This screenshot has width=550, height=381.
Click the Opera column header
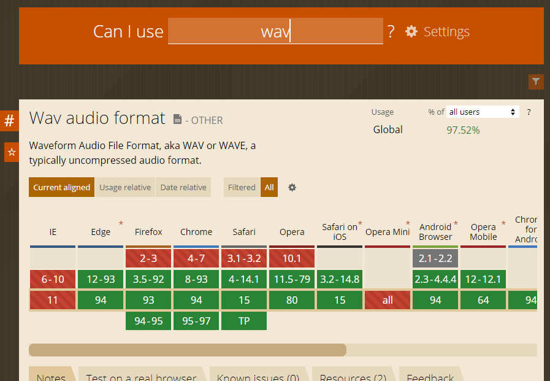(292, 232)
